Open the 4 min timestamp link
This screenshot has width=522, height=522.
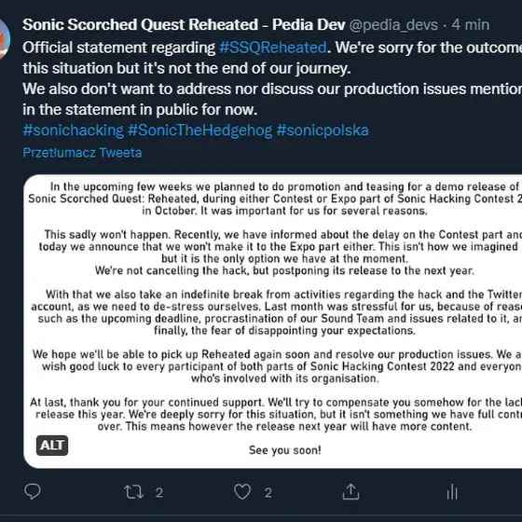coord(471,25)
